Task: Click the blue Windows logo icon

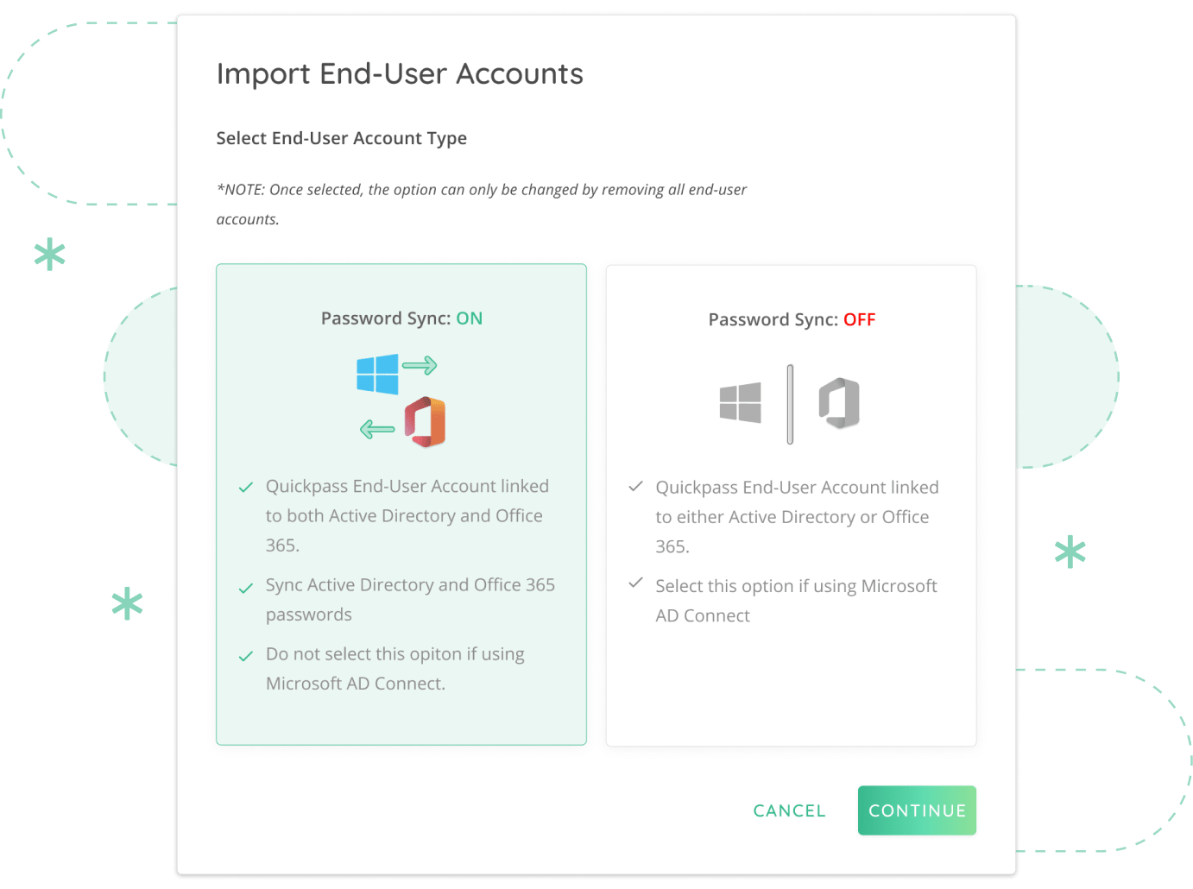Action: [x=377, y=374]
